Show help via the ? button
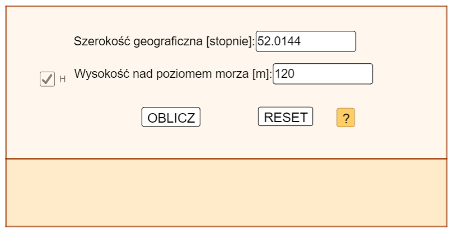Viewport: 454px width, 234px height. (x=345, y=118)
